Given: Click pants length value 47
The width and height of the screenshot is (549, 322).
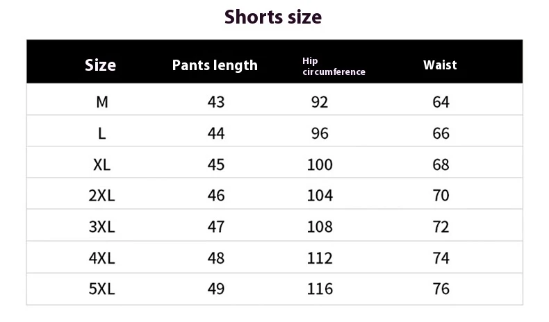Looking at the screenshot, I should pyautogui.click(x=216, y=227).
